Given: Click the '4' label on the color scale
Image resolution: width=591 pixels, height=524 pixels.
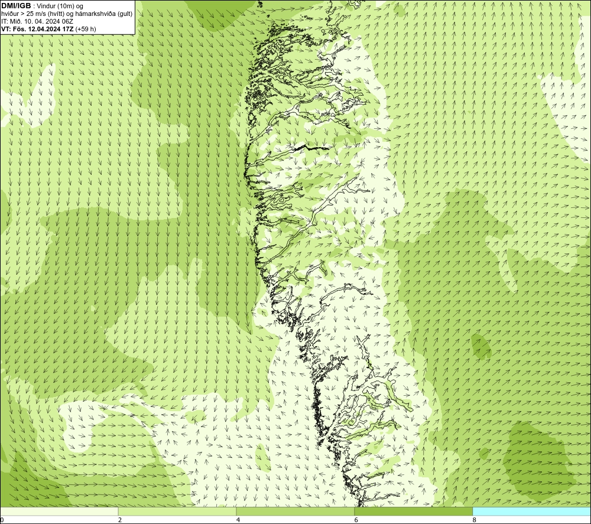Looking at the screenshot, I should [x=238, y=520].
